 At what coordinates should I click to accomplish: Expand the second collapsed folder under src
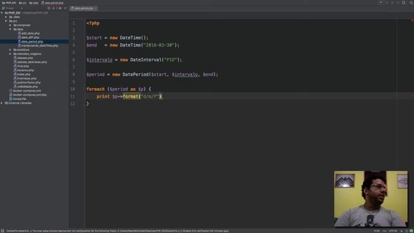pyautogui.click(x=10, y=50)
